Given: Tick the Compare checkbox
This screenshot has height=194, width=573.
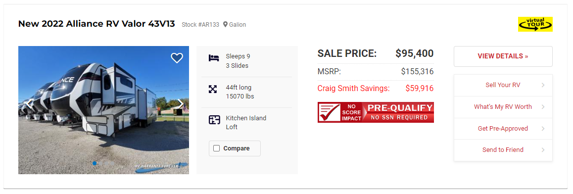Looking at the screenshot, I should point(216,148).
